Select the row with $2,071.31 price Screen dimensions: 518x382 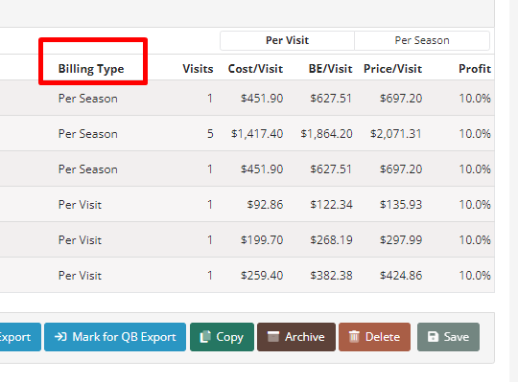click(x=247, y=133)
